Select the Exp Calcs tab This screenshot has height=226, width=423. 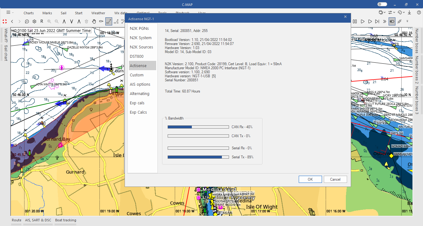(x=143, y=112)
